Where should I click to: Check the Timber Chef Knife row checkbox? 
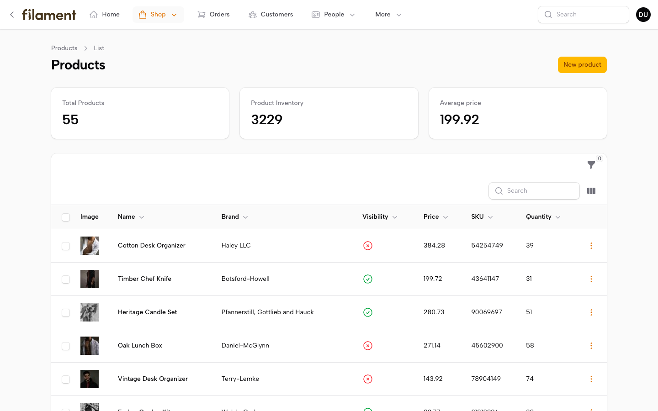click(x=66, y=279)
